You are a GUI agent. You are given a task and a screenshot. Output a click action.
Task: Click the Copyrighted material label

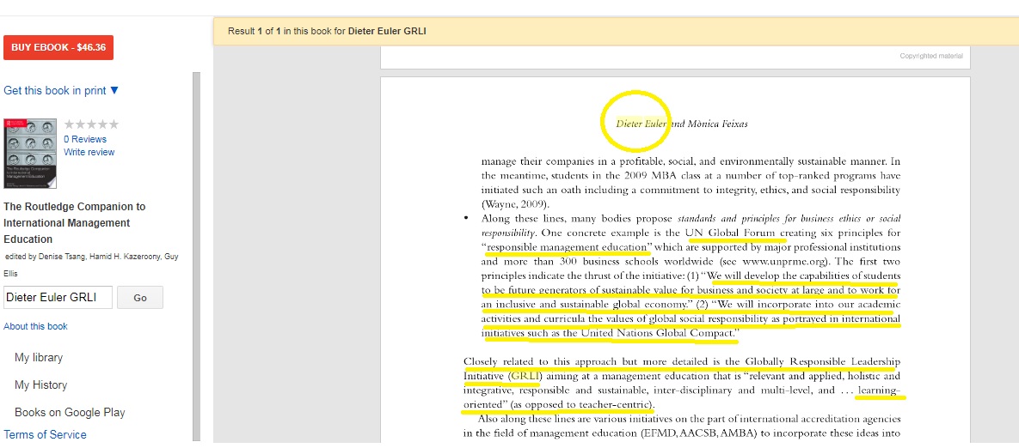pyautogui.click(x=931, y=57)
